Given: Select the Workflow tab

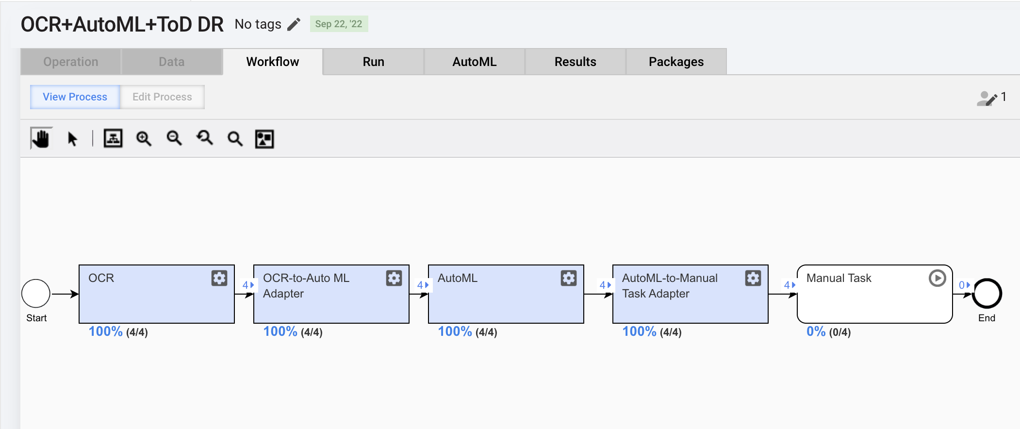Looking at the screenshot, I should [273, 62].
